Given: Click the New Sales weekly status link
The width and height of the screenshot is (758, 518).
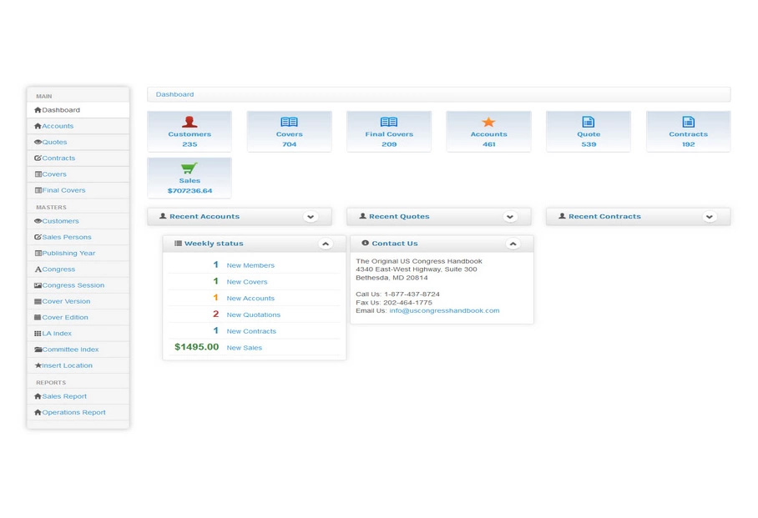Looking at the screenshot, I should (244, 348).
